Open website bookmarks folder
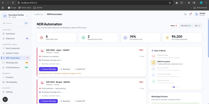 tap(38, 8)
